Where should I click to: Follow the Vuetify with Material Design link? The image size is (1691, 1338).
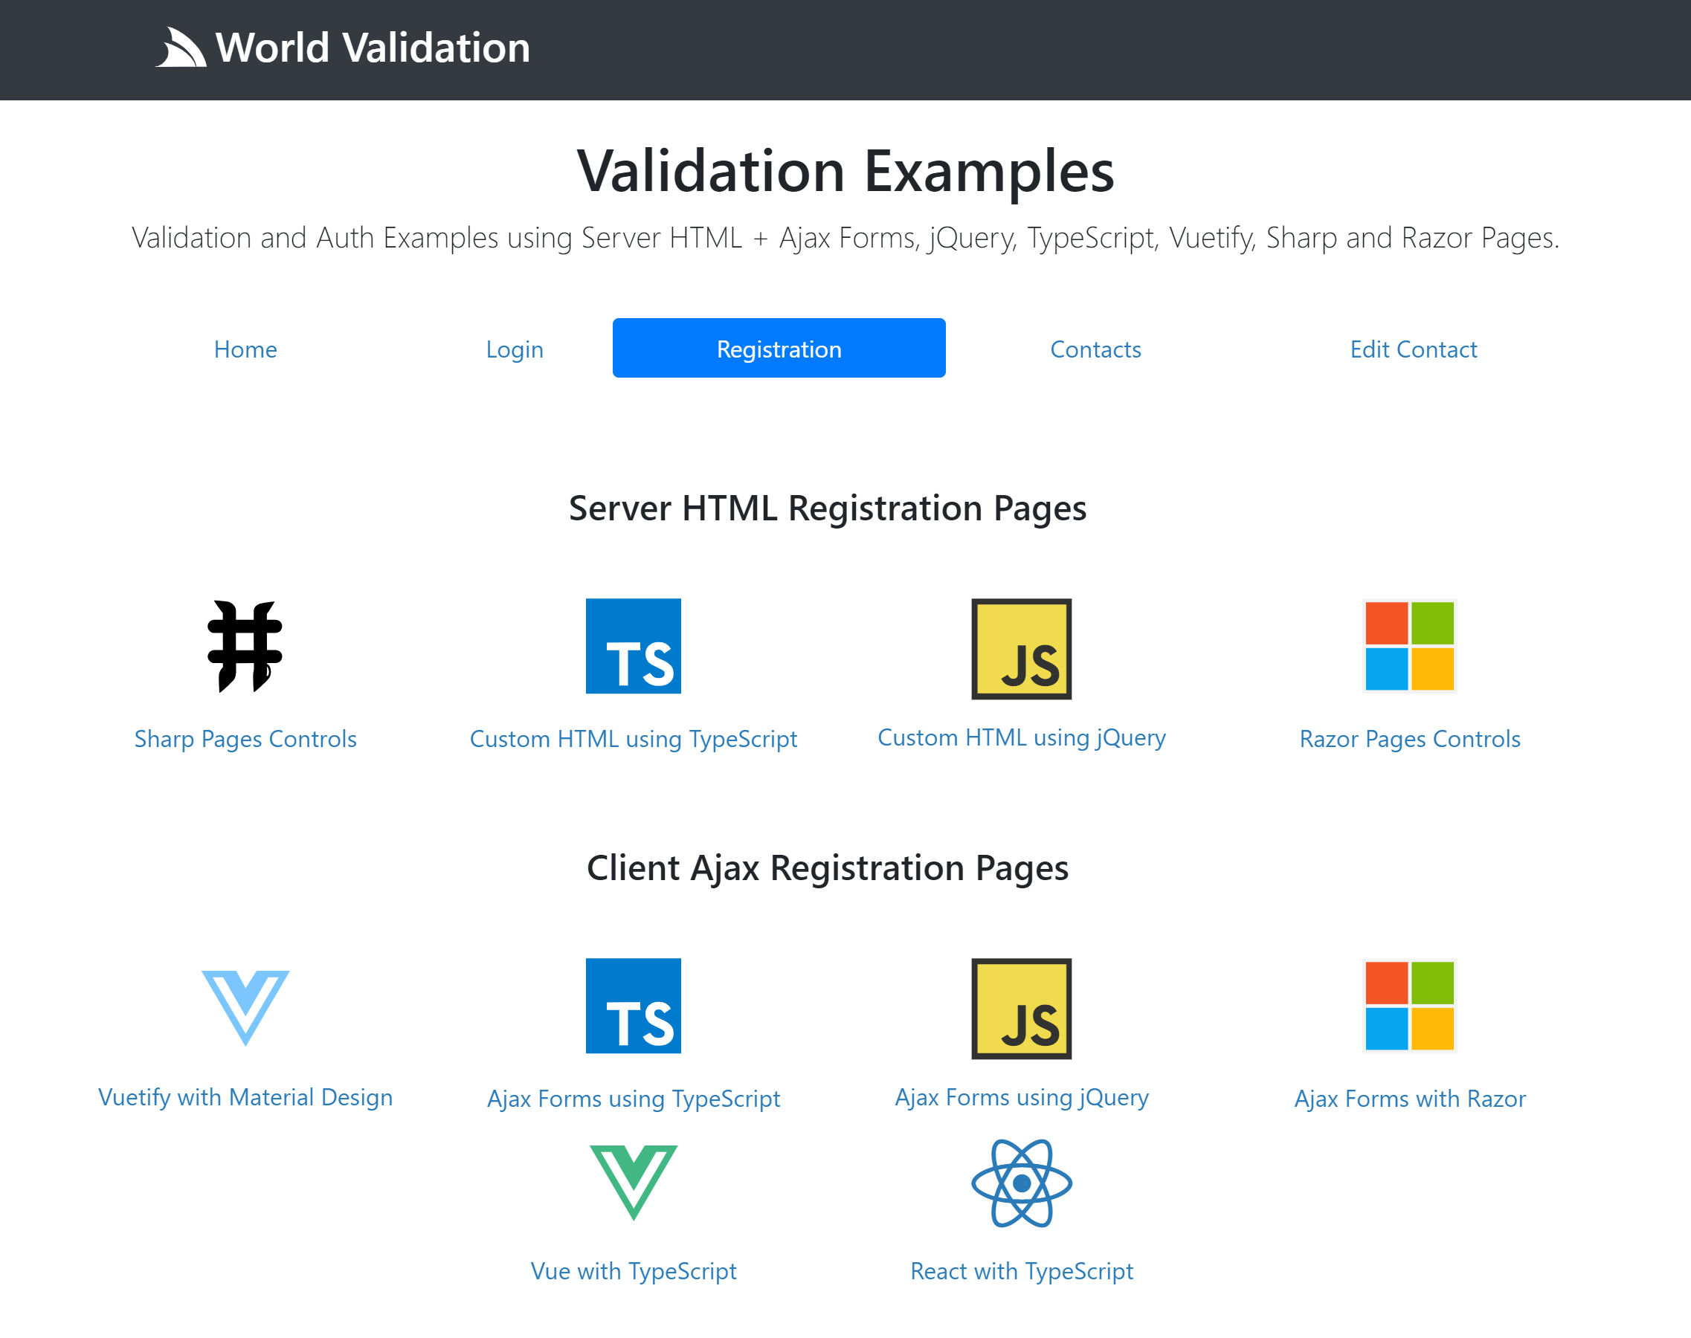pos(245,1096)
